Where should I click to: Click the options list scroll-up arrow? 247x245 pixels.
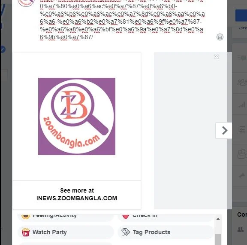[218, 219]
